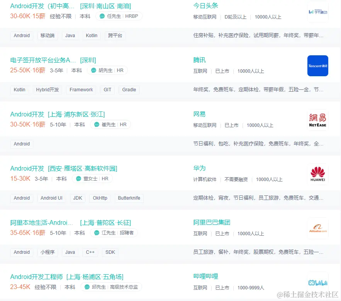This screenshot has width=341, height=301.
Task: Select the SDK skill tag
Action: tap(110, 252)
